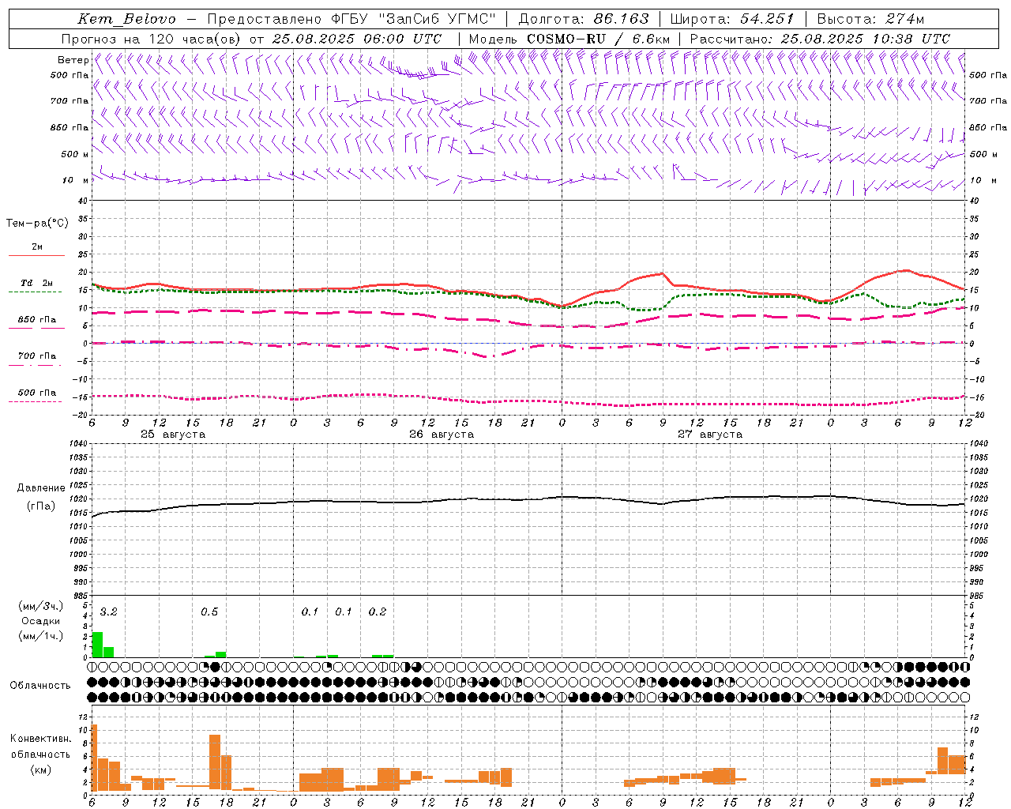Click the tallest green precipitation bar
Viewport: 1011px width, 809px height.
pyautogui.click(x=97, y=645)
